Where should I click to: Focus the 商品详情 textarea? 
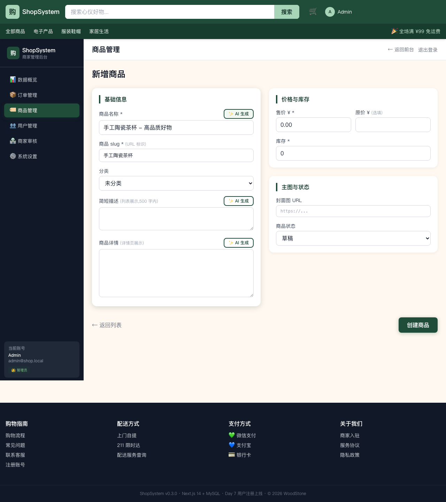pyautogui.click(x=176, y=273)
